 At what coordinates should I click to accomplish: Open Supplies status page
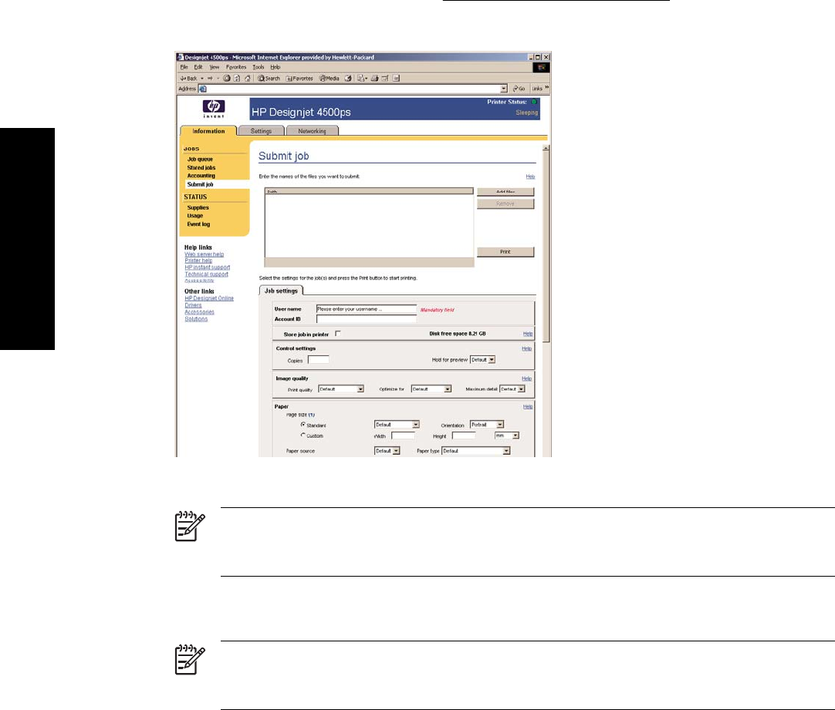pos(198,207)
